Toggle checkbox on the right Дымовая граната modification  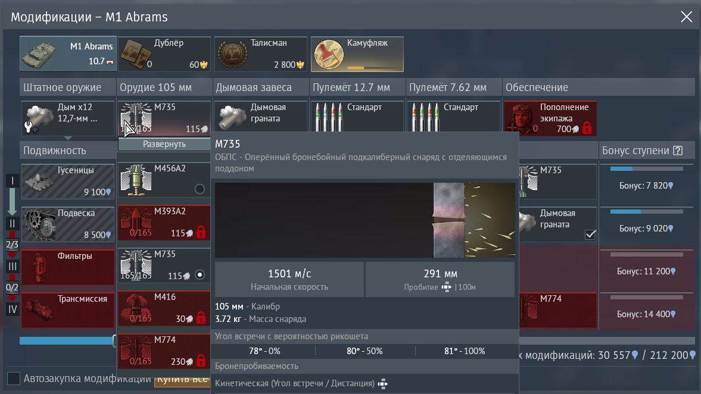click(590, 234)
